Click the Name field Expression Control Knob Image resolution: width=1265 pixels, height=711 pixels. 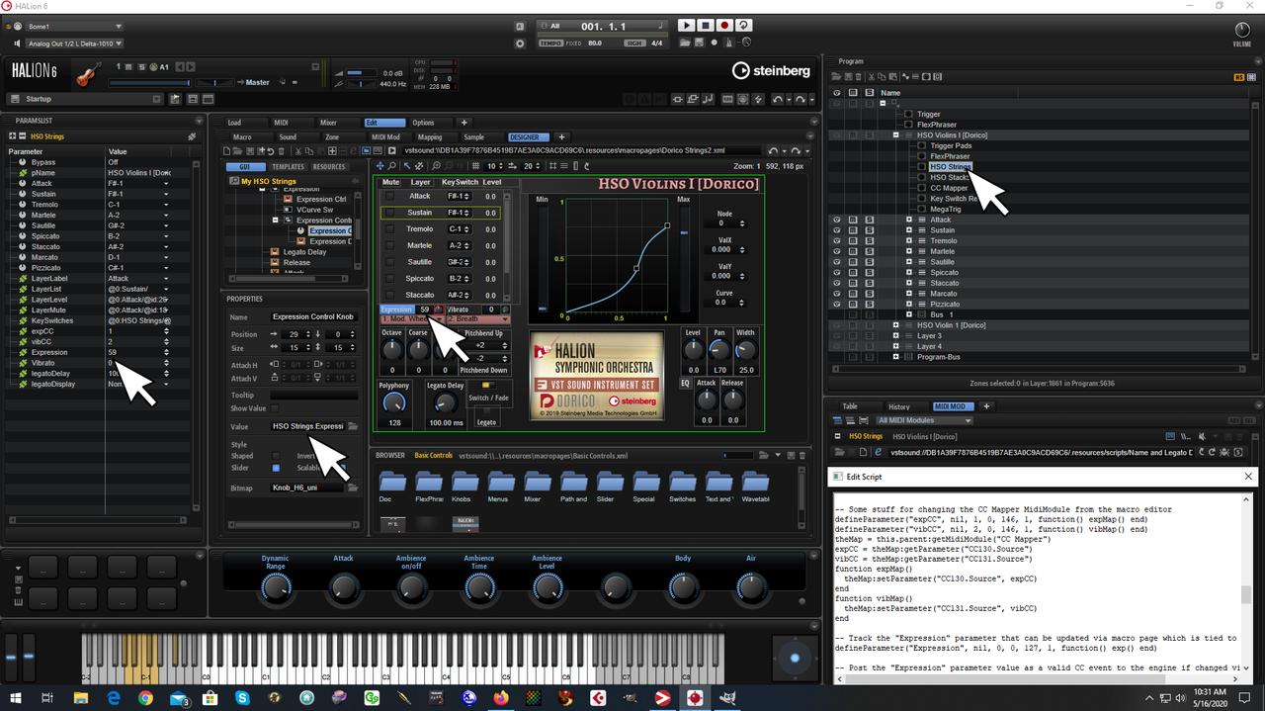[x=315, y=317]
